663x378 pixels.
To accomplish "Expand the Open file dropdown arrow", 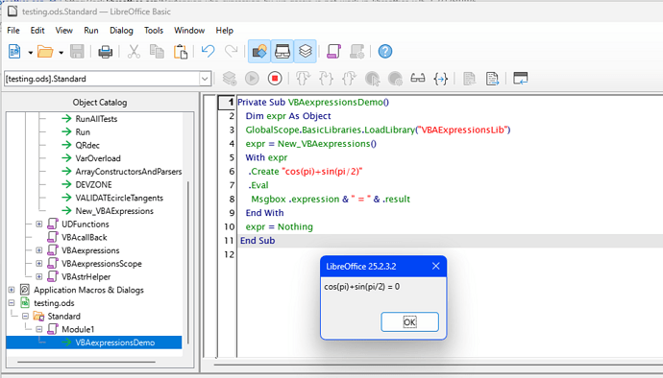I will tap(61, 53).
